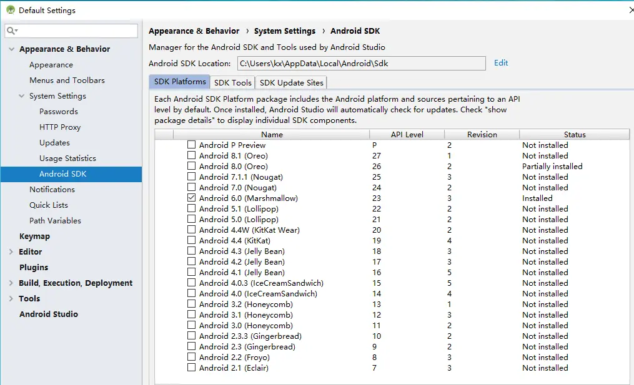The height and width of the screenshot is (385, 634).
Task: Switch to the SDK Tools tab
Action: click(232, 82)
